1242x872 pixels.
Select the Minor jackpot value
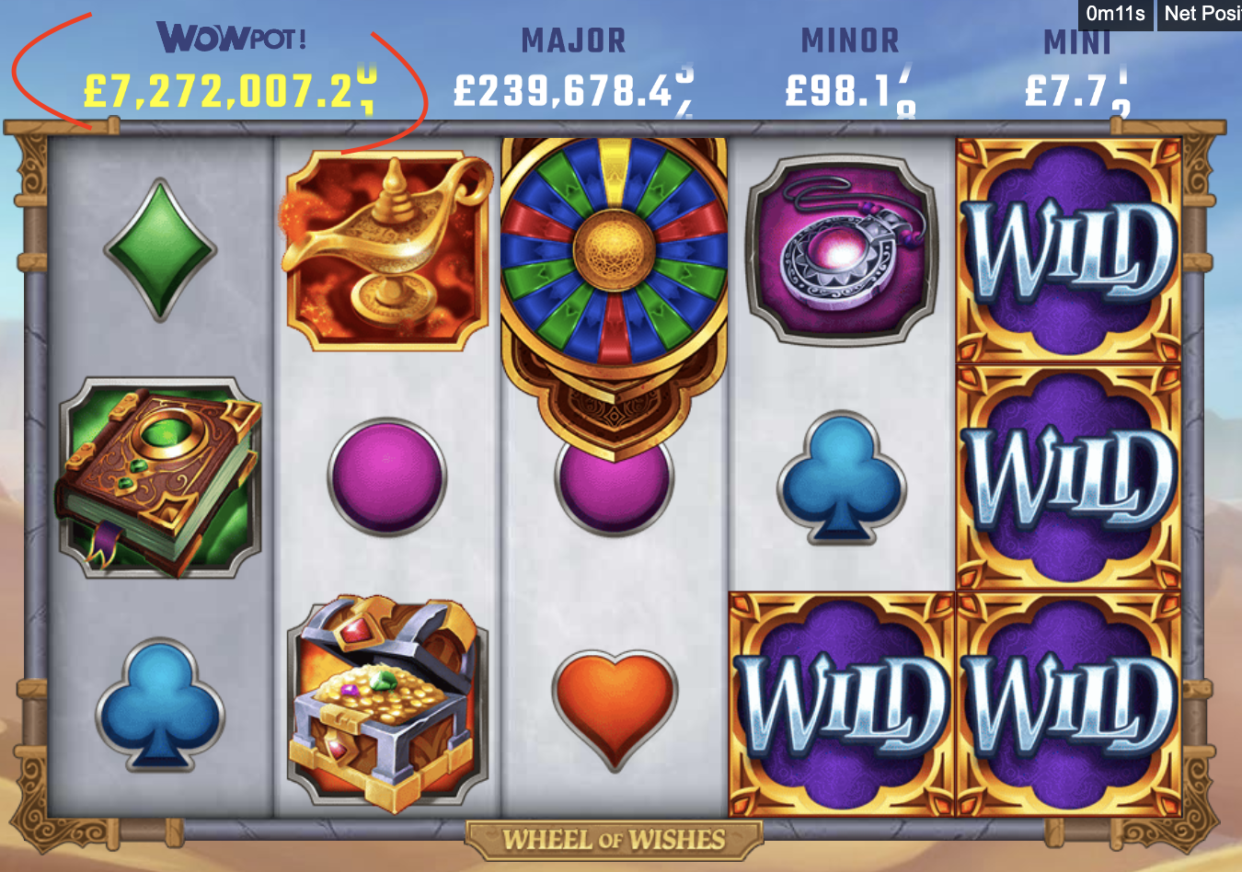[850, 92]
